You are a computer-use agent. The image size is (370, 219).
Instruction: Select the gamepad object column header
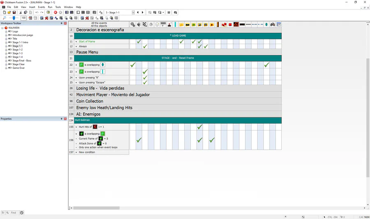(x=273, y=24)
